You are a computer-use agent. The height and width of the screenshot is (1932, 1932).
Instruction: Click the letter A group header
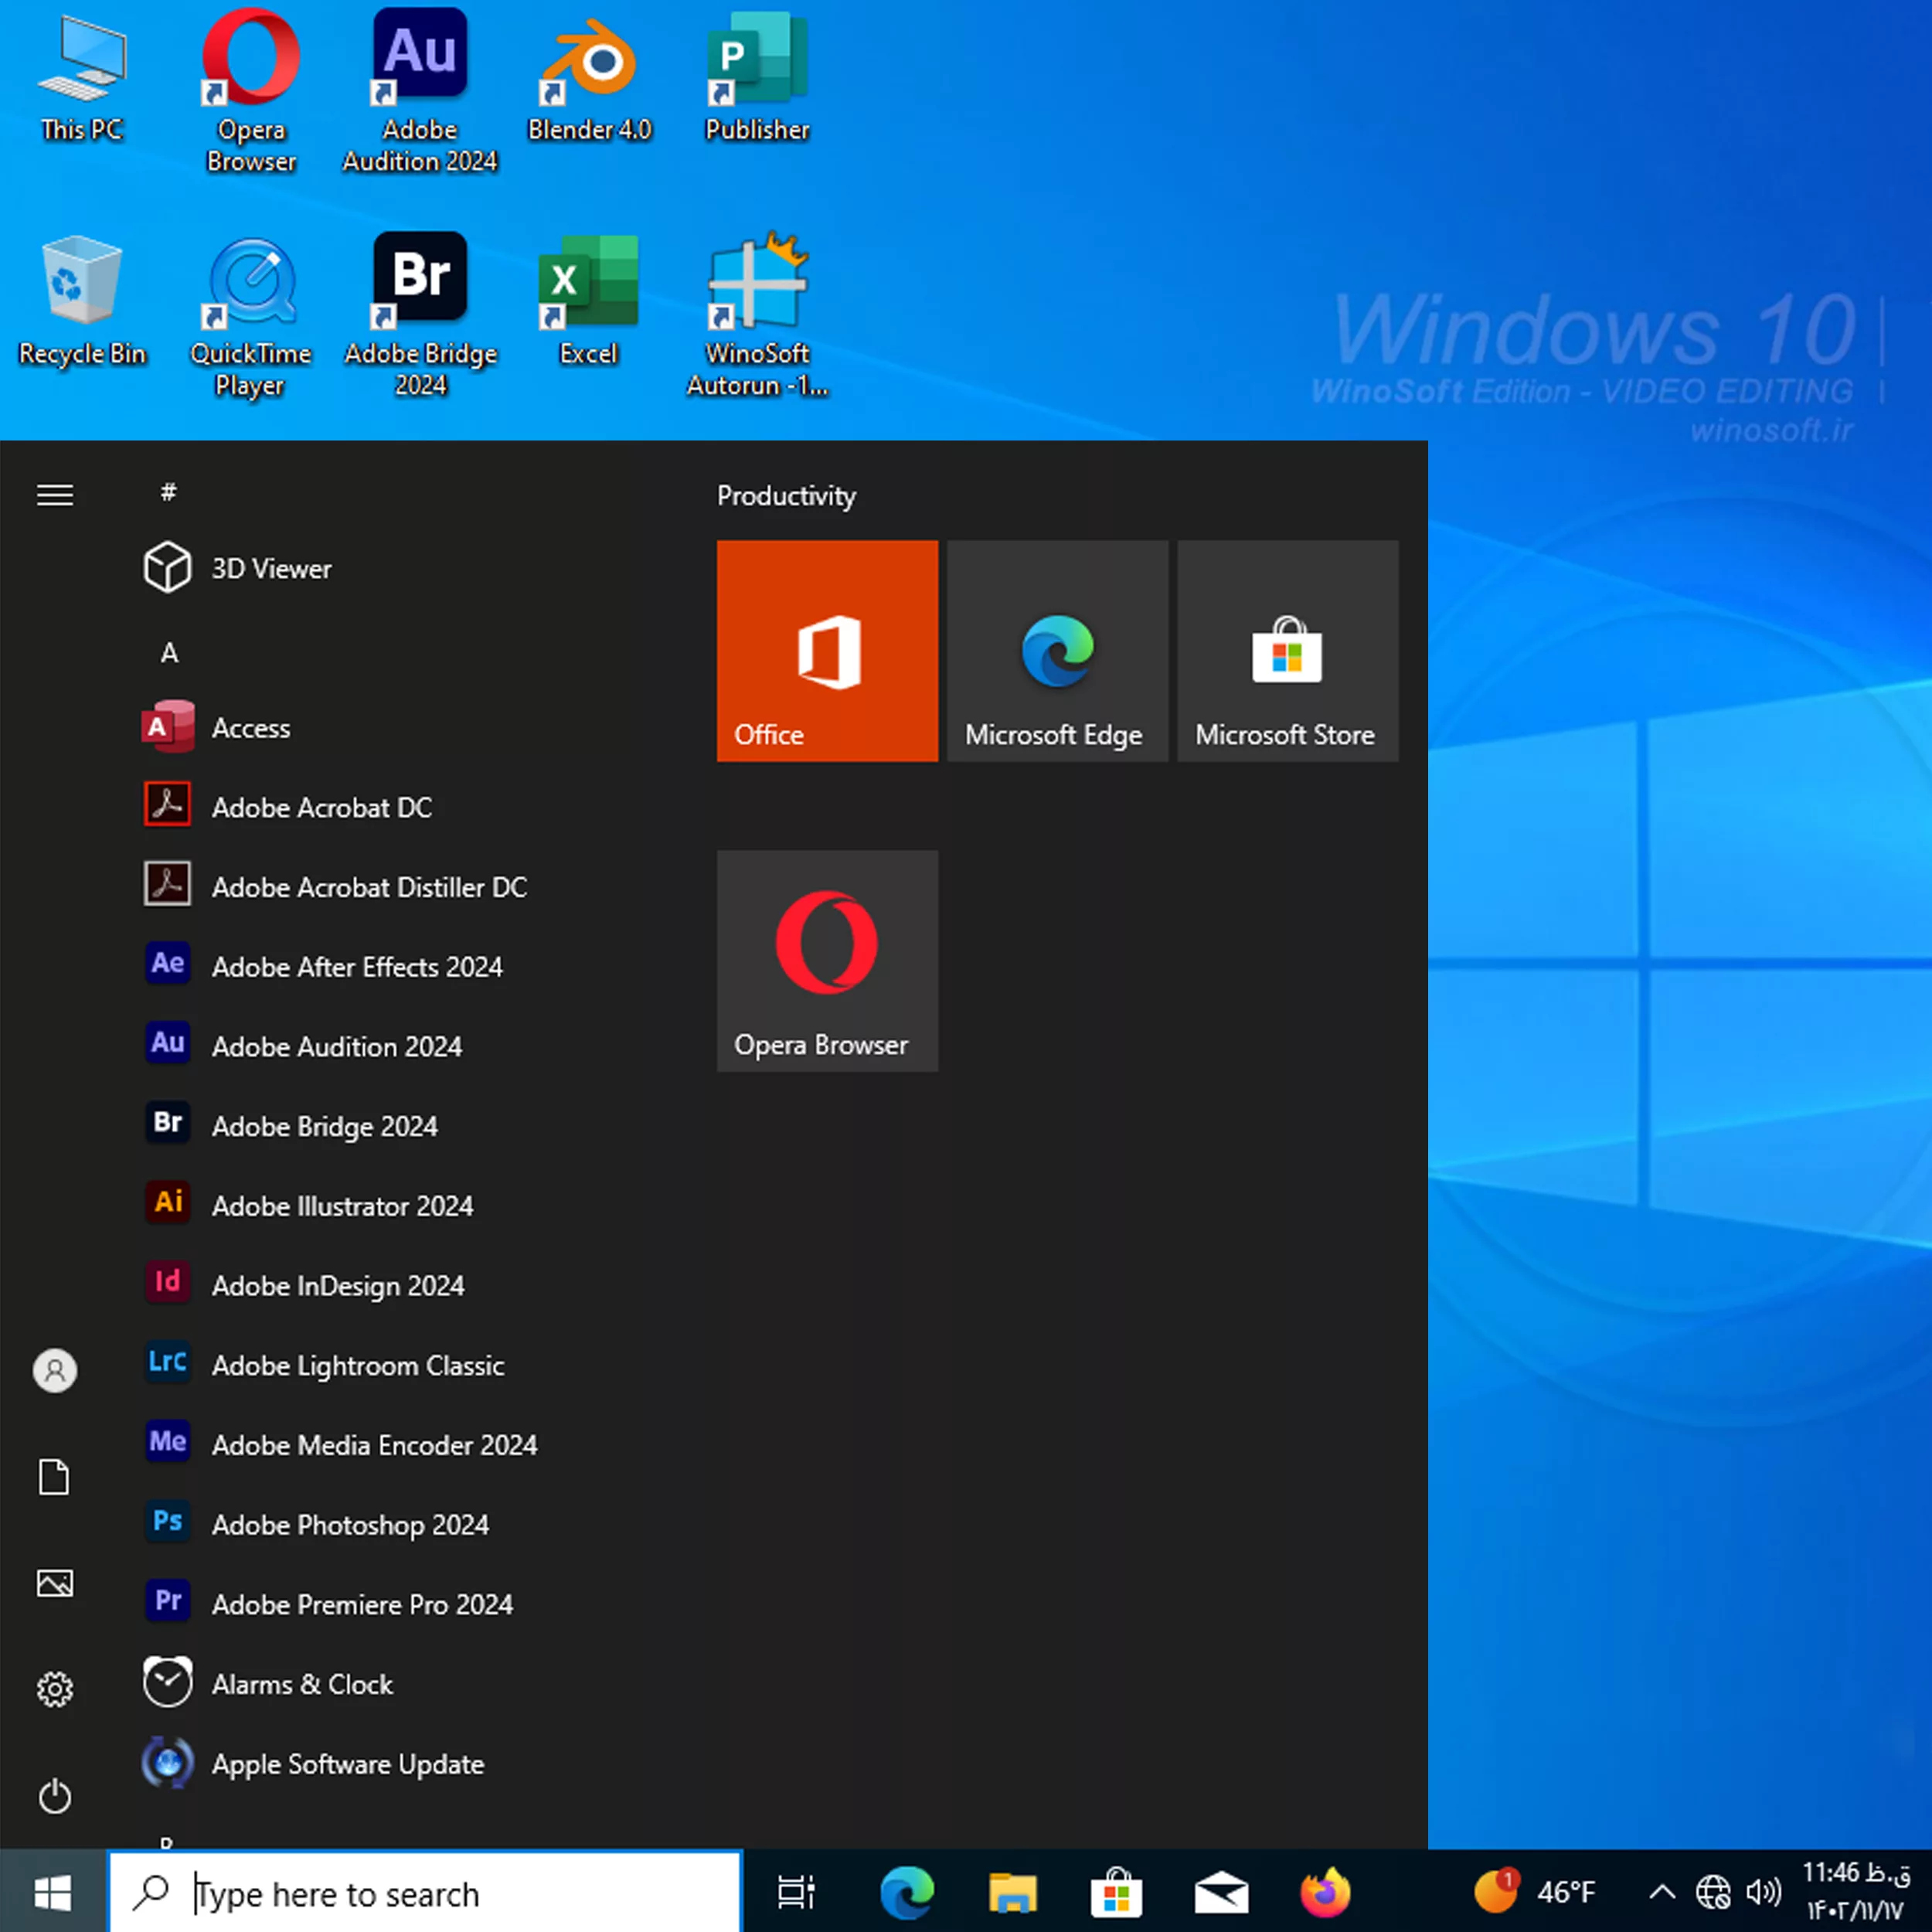(169, 653)
